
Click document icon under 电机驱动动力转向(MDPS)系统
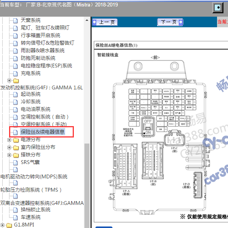pos(16,183)
